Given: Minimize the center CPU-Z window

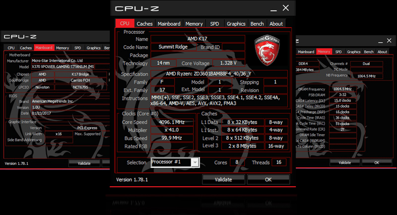Looking at the screenshot, I should click(273, 8).
